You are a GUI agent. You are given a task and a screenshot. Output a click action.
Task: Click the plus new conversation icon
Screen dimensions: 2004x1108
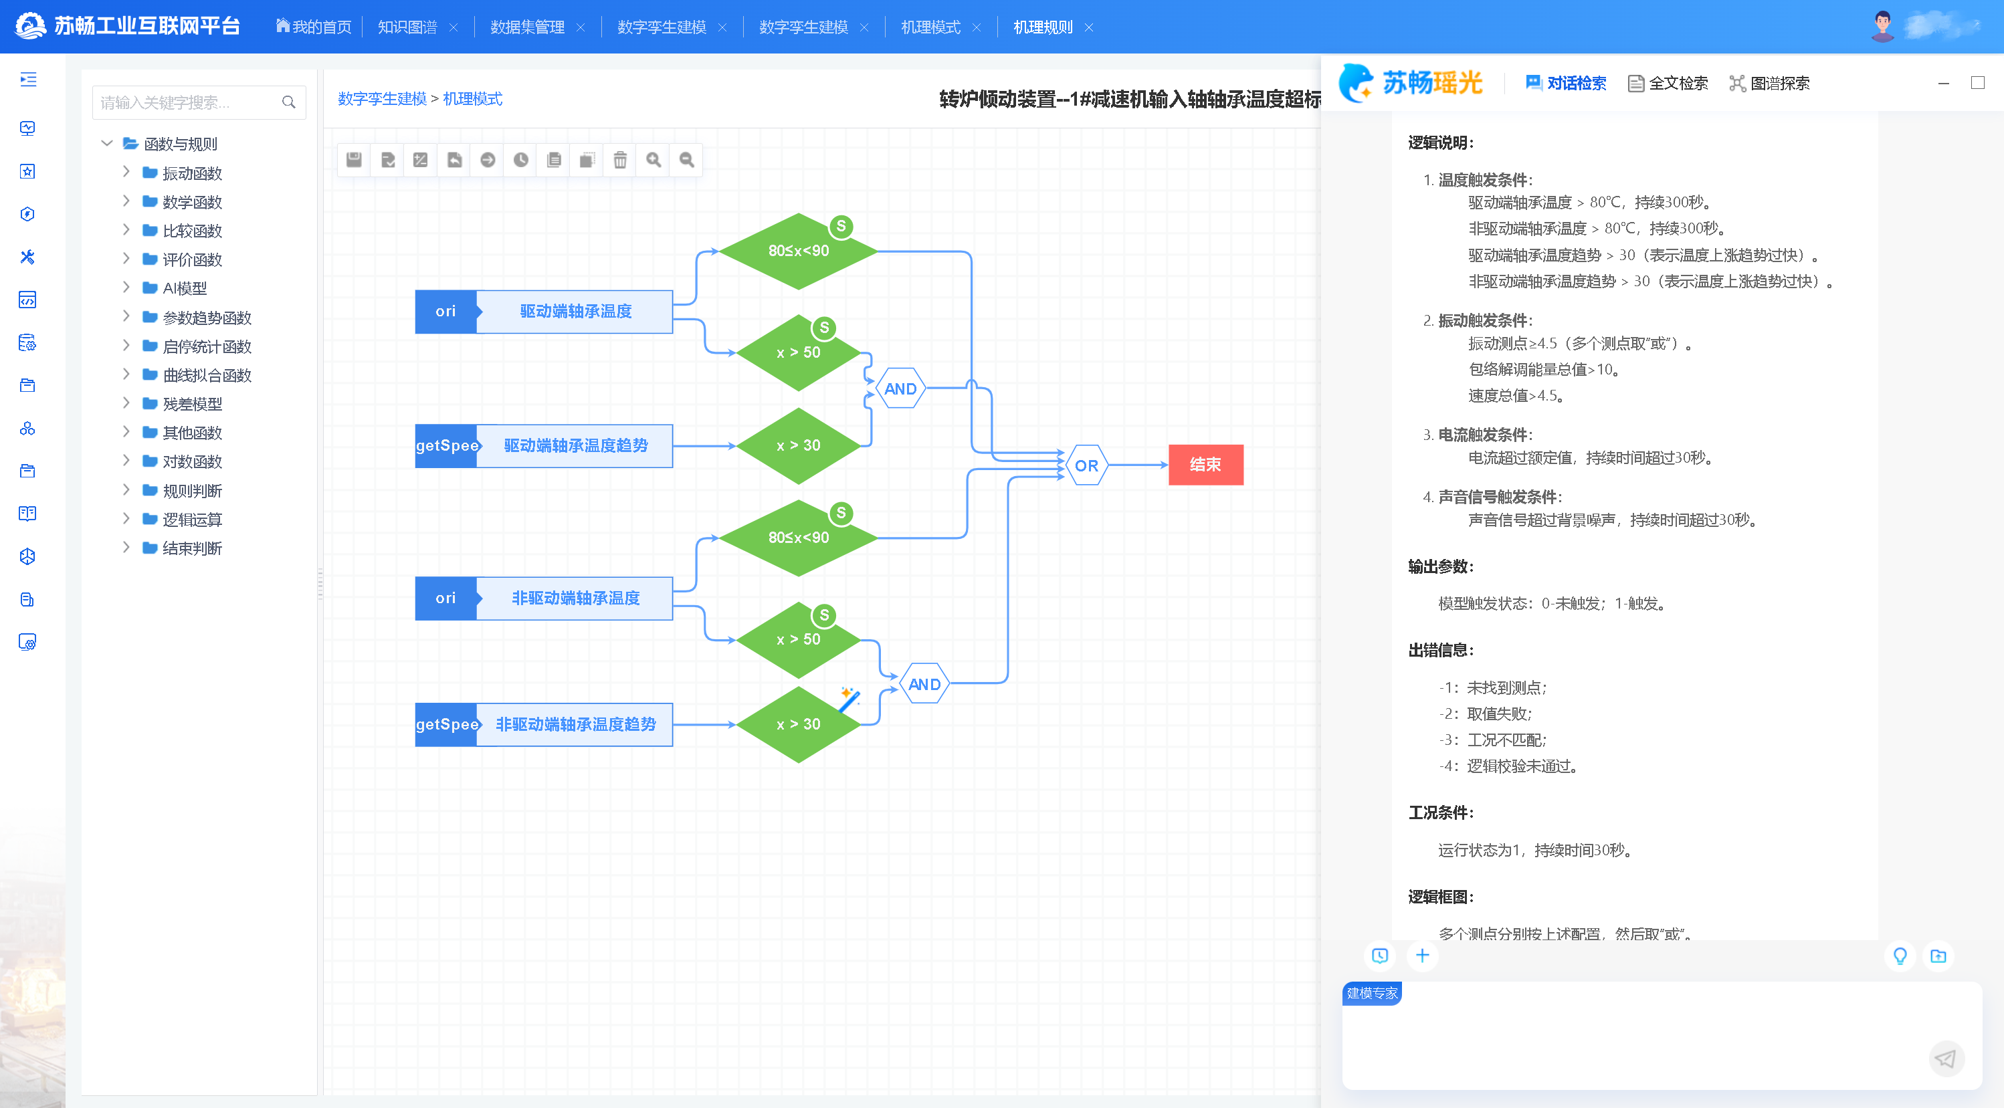click(x=1422, y=956)
